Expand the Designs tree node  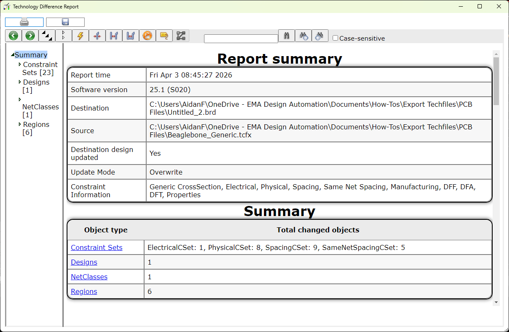(20, 82)
